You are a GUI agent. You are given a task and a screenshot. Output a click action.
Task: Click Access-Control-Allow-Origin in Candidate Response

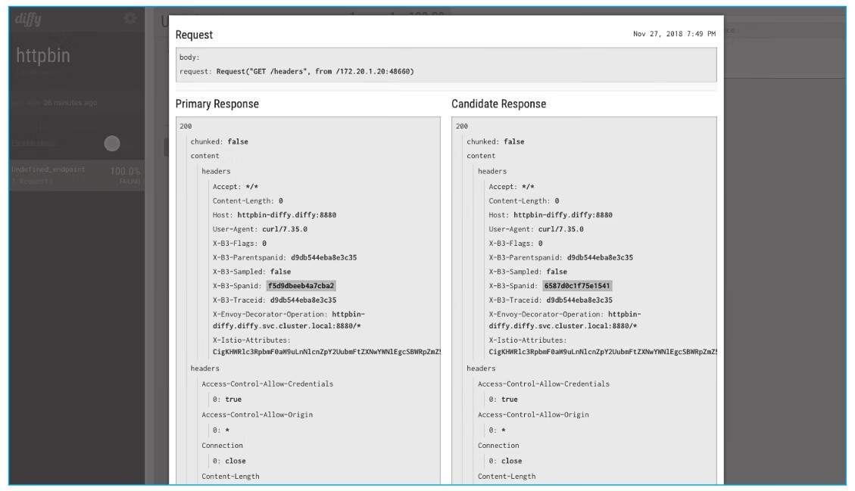click(x=533, y=415)
